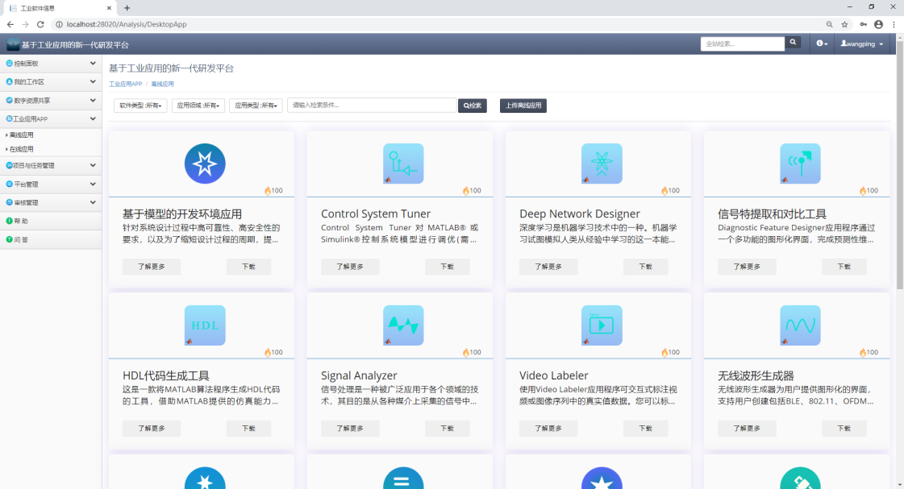This screenshot has height=489, width=904.
Task: Open the 应用类型 filter dropdown
Action: tap(256, 106)
